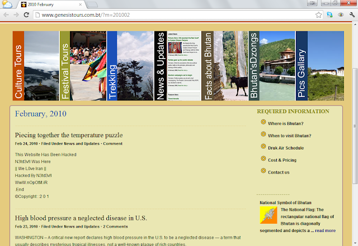358x246 pixels.
Task: Open the wrench settings menu
Action: coord(352,15)
